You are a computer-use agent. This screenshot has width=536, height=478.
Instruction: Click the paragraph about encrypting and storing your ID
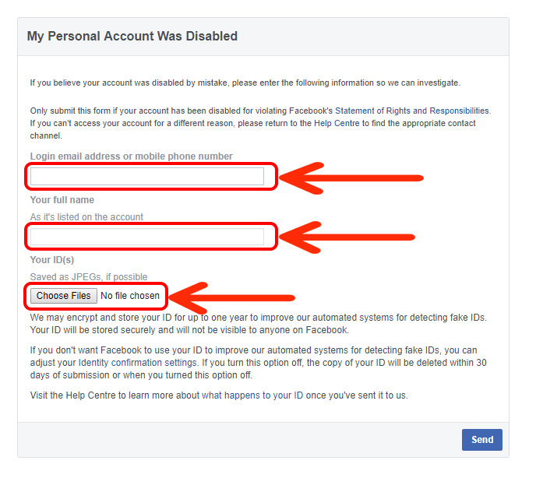(258, 324)
